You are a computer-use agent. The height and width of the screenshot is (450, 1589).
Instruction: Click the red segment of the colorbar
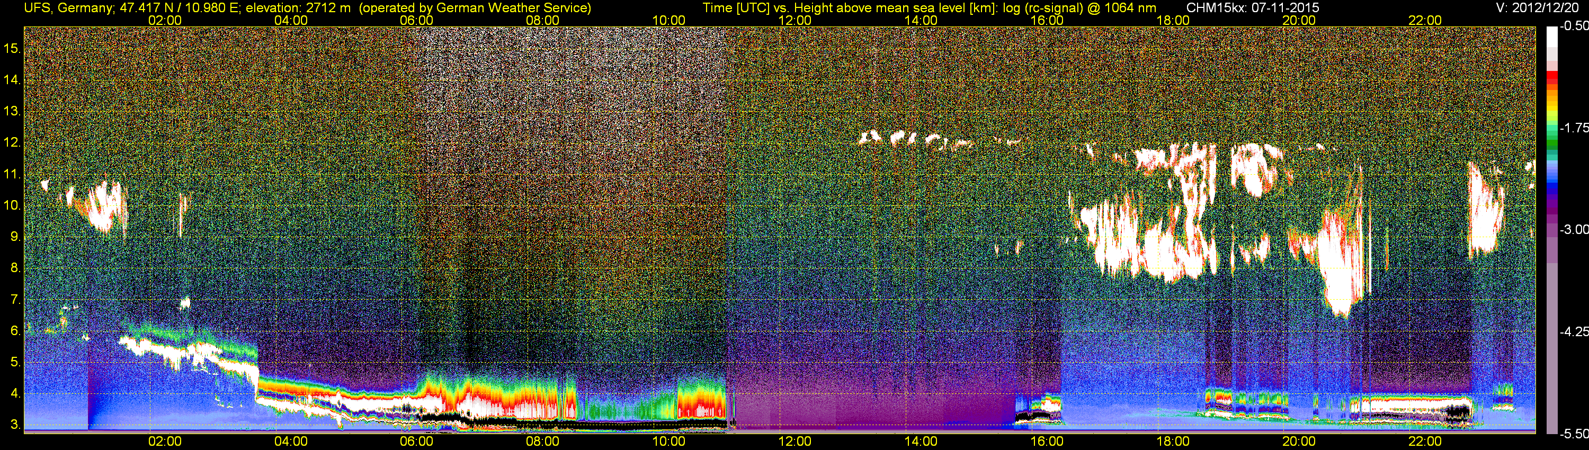(1551, 78)
